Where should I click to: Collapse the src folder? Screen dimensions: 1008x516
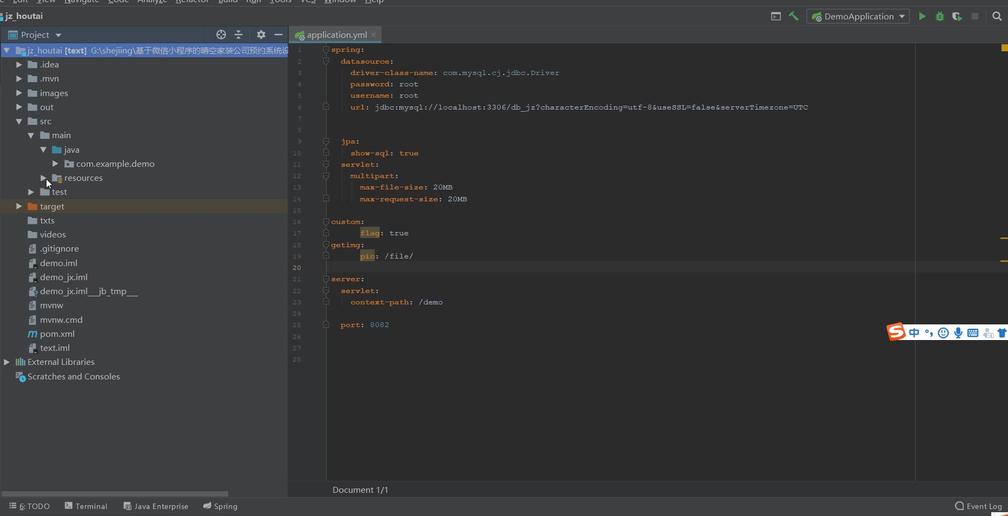coord(19,121)
